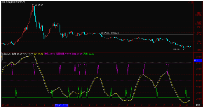204x108 pixels.
Task: Click the 强弱分界: 50.00 label
Action: (x=63, y=54)
